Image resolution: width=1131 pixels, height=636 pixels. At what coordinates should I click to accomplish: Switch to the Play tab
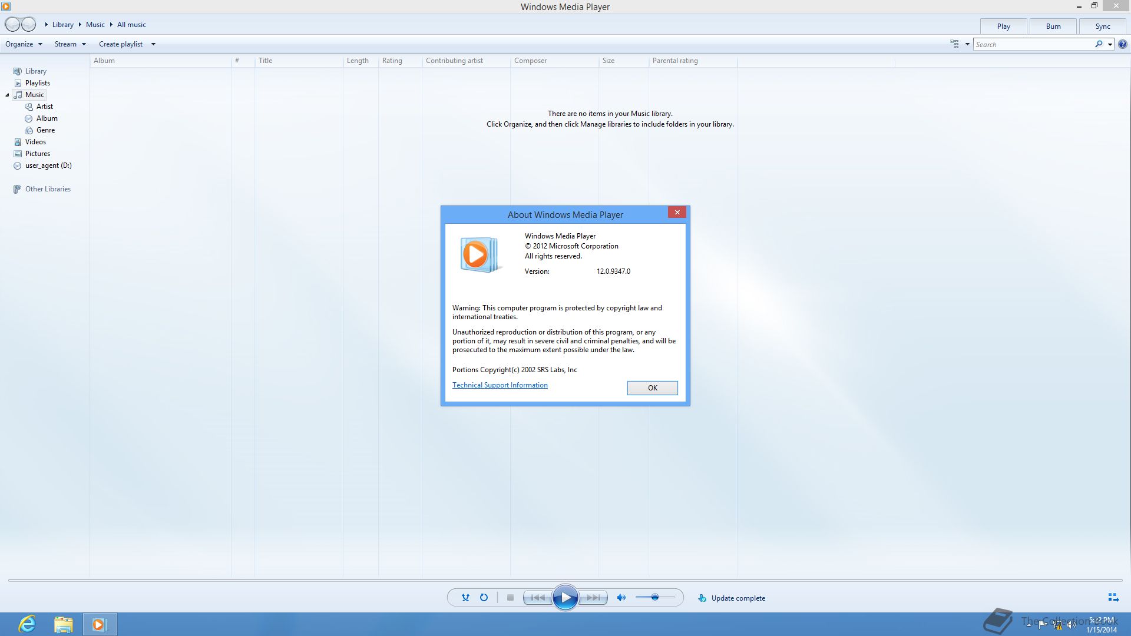(1004, 26)
